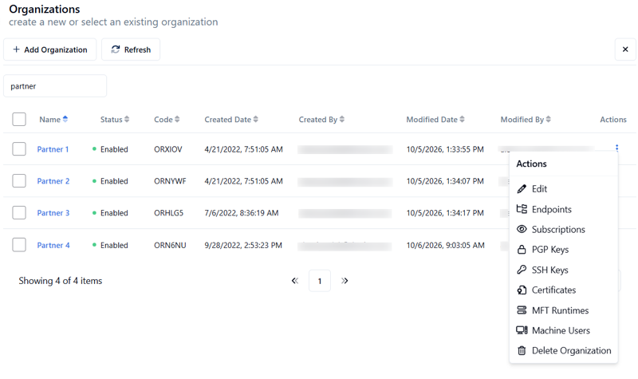Click the modified date 10/5/2026, 1:34:17 PM
This screenshot has height=379, width=638.
[445, 212]
